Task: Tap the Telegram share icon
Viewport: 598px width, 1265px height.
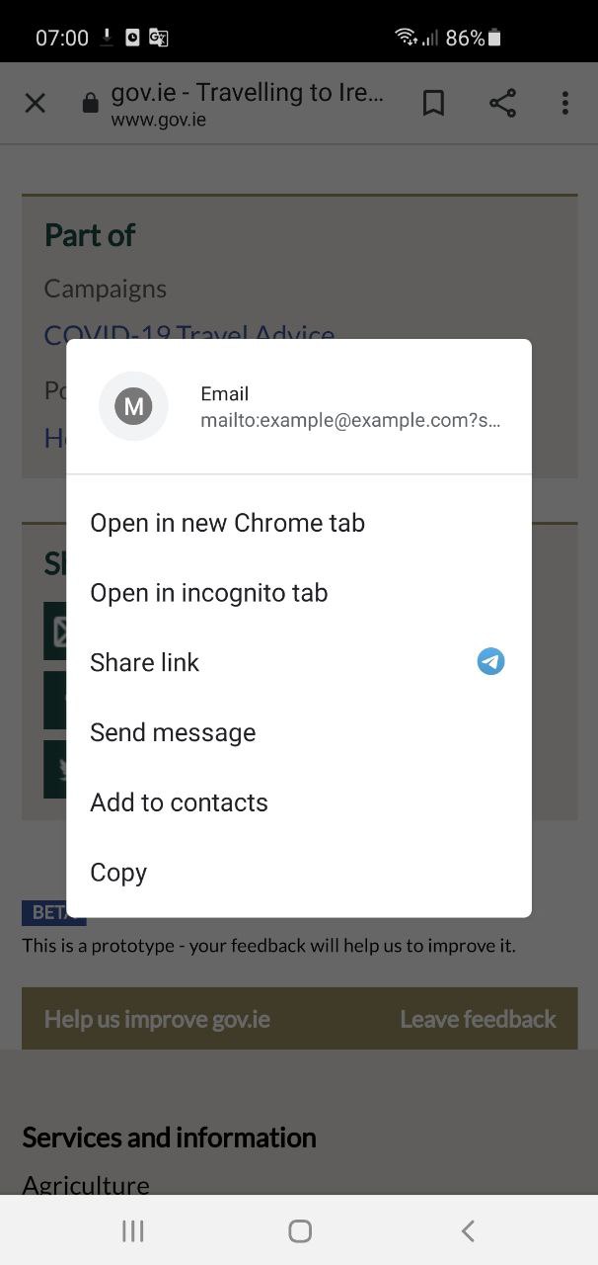Action: pos(490,661)
